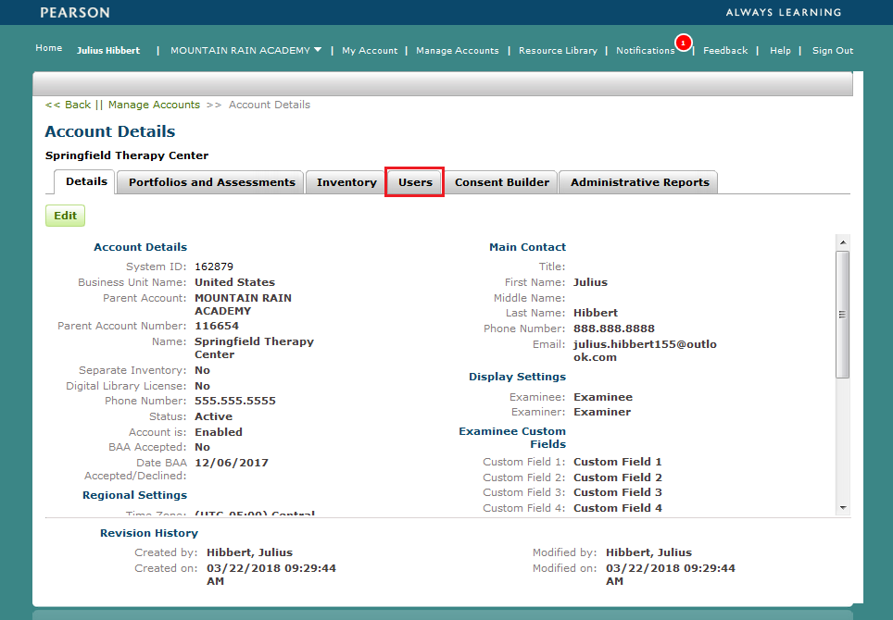Viewport: 893px width, 620px height.
Task: Click the Sign Out link
Action: click(x=832, y=51)
